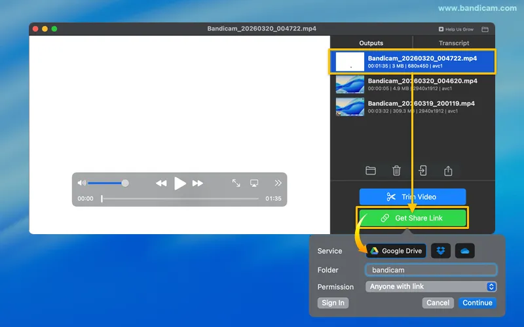
Task: Choose Dropbox as the service
Action: [x=441, y=251]
